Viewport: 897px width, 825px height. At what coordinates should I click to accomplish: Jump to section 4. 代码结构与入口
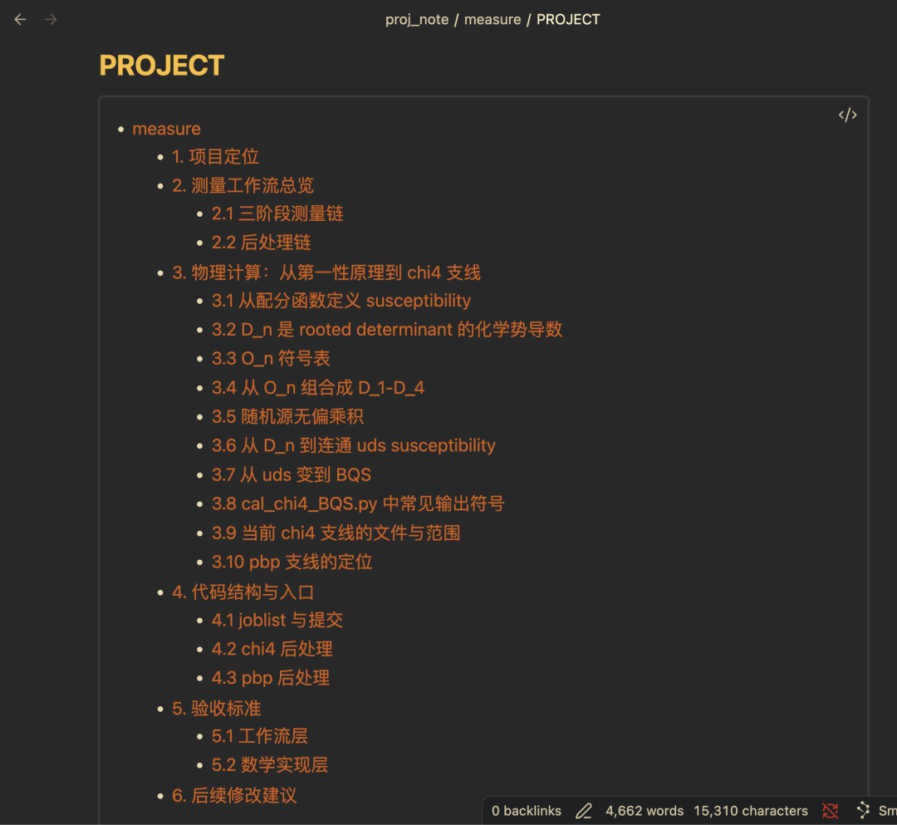[x=243, y=592]
